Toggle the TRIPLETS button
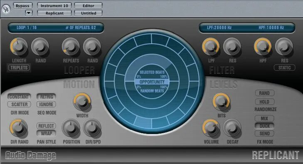 19,68
